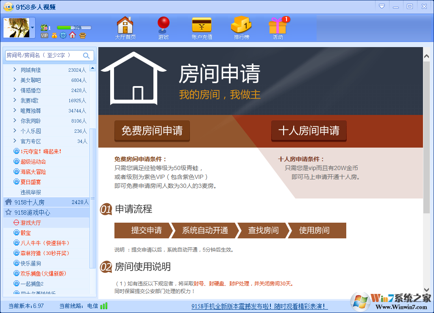Click the 39% experience progress bar

pos(74,28)
